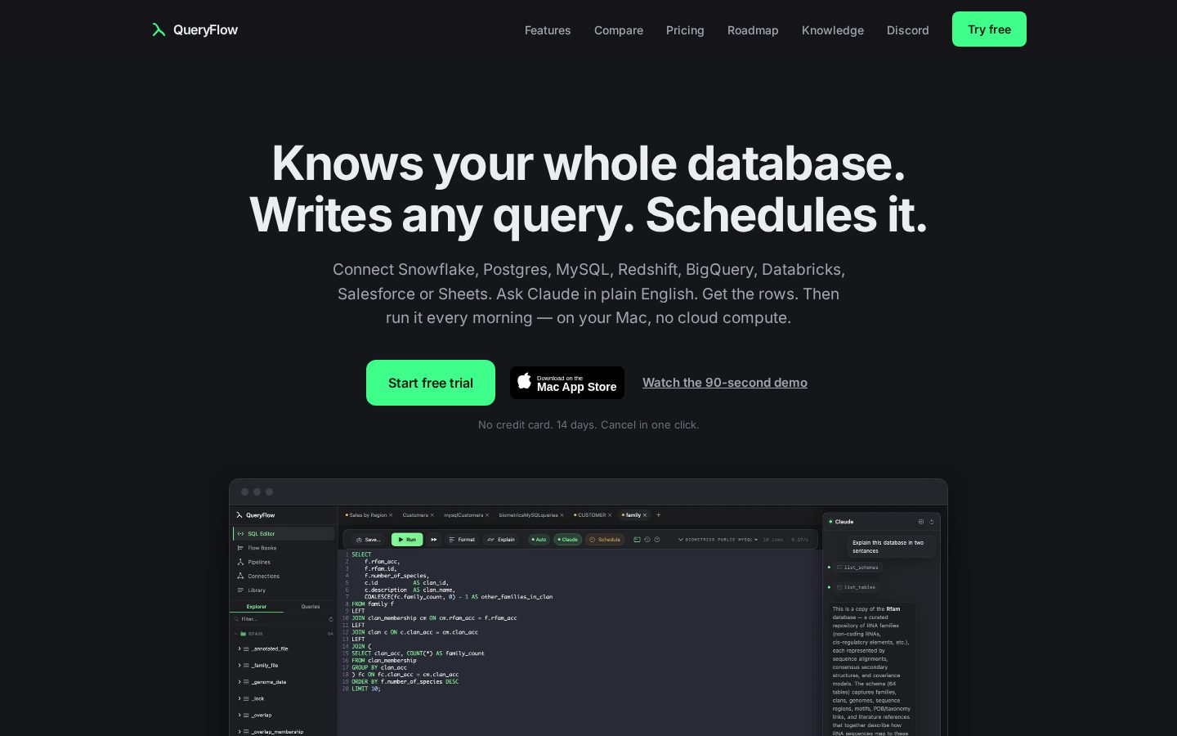Click 'Explain this database in two sentences' message

[x=891, y=546]
